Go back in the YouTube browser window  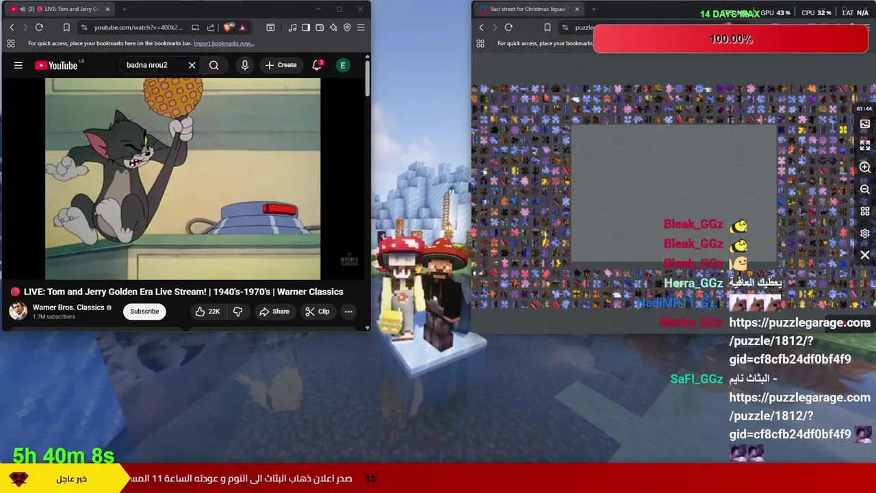(x=12, y=27)
